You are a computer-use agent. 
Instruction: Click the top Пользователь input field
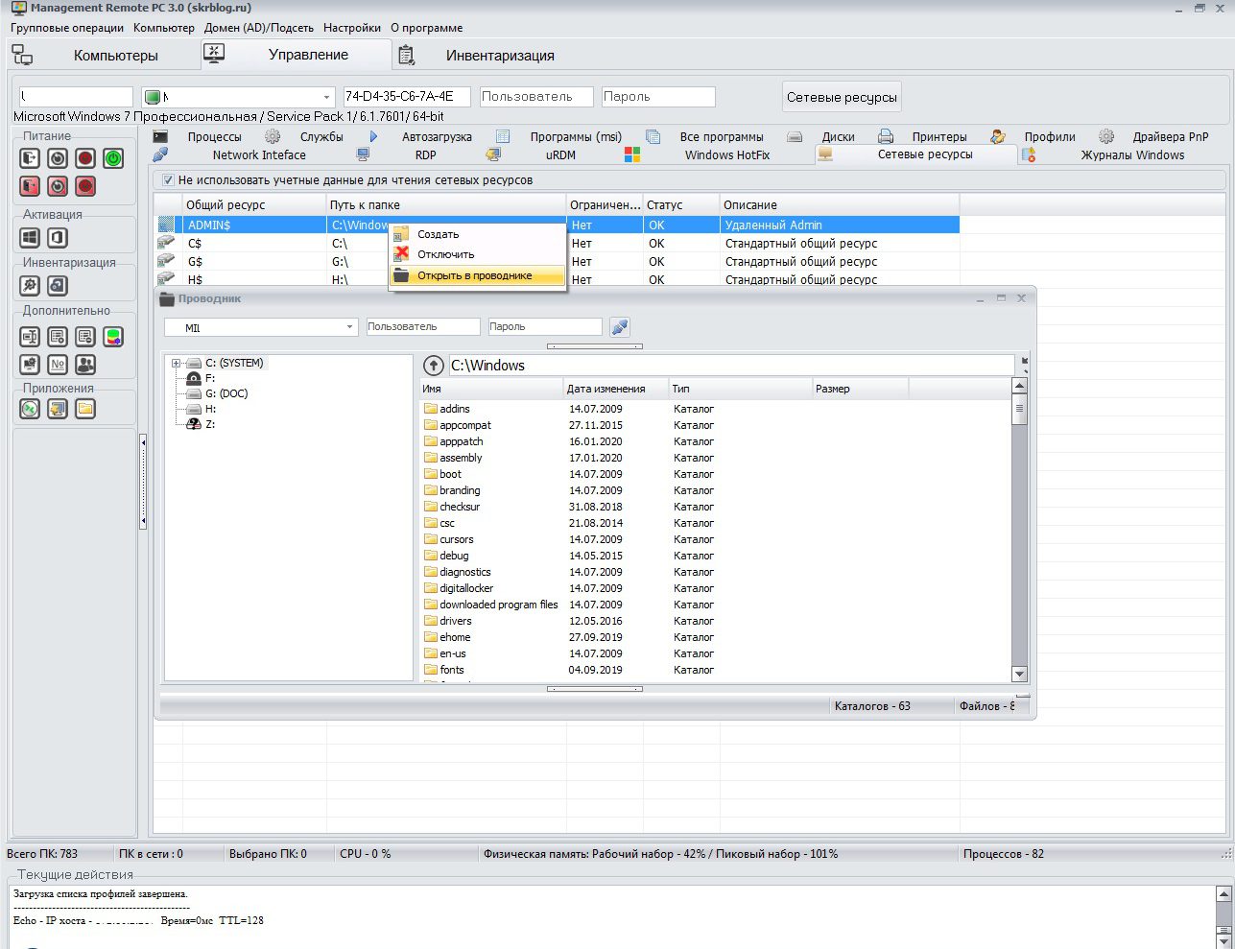[536, 97]
